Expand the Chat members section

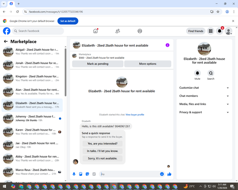tap(204, 96)
